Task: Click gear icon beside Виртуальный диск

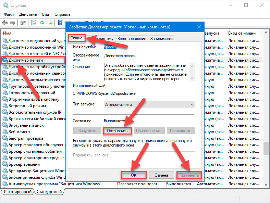Action: click(x=5, y=125)
